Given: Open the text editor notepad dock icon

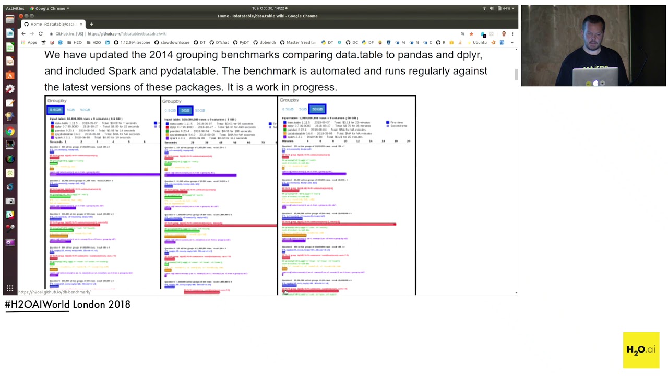Looking at the screenshot, I should [x=10, y=103].
